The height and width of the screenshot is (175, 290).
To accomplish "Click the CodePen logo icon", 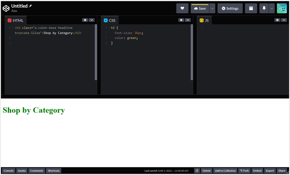I will [6, 8].
